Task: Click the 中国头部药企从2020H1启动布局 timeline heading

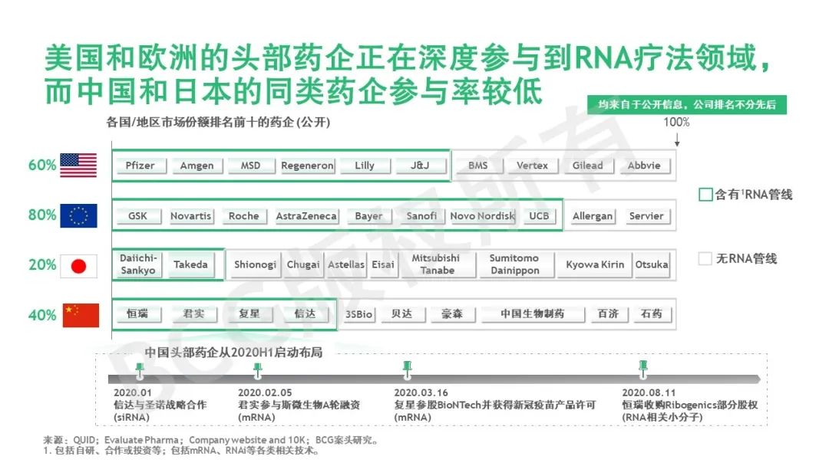Action: (x=233, y=353)
